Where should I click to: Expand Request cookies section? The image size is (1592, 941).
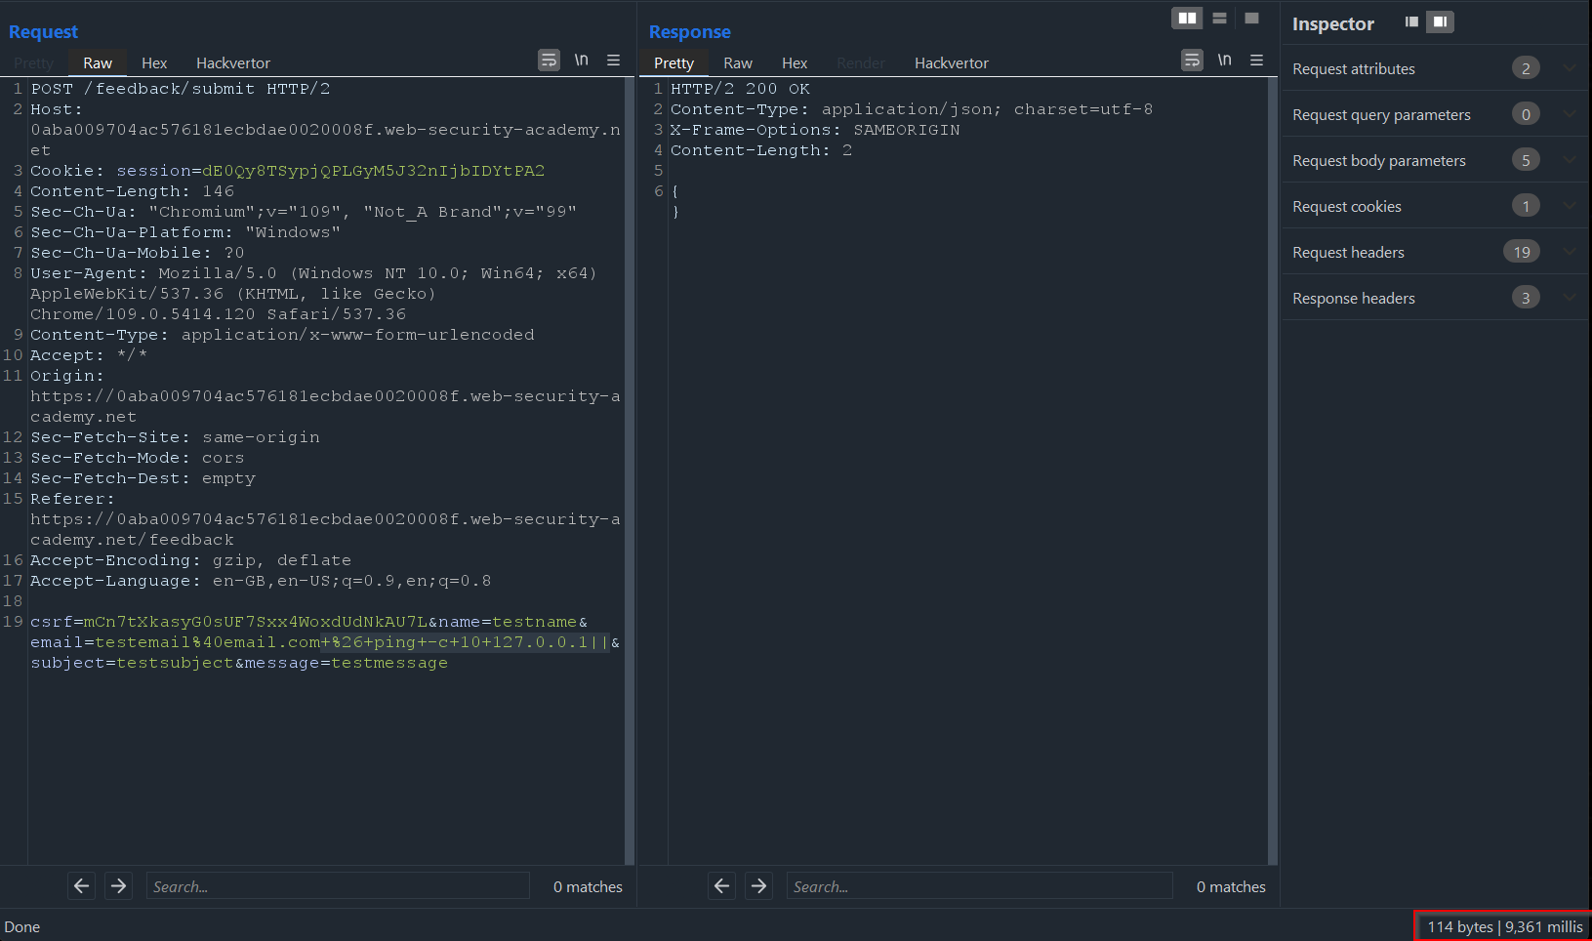[x=1569, y=206]
